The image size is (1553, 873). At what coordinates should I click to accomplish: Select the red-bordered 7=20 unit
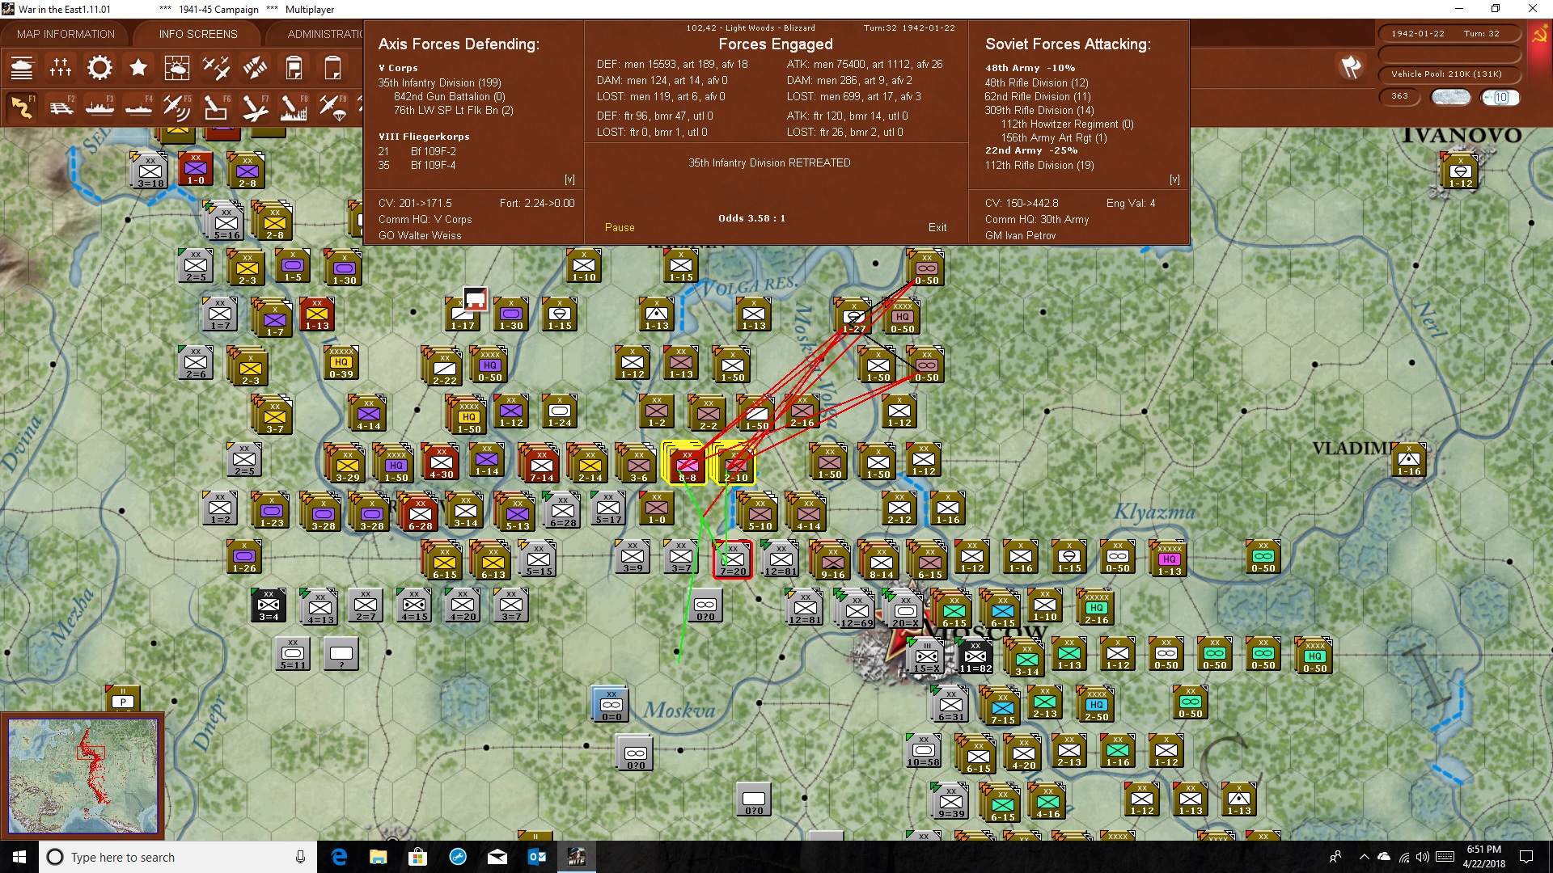pyautogui.click(x=732, y=559)
